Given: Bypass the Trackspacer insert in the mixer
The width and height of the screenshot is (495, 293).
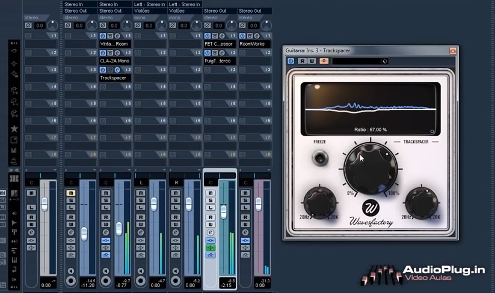Looking at the screenshot, I should (x=103, y=70).
